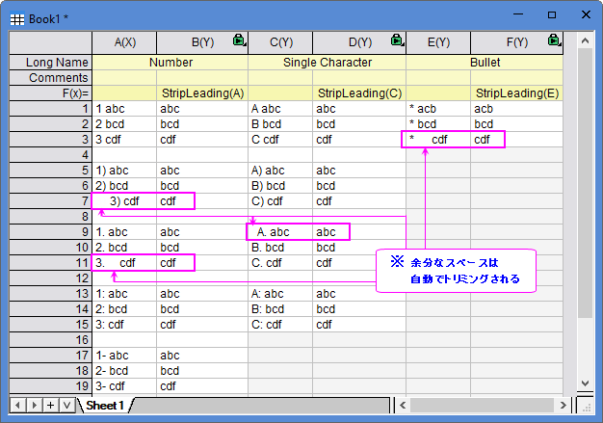Click the lock icon on column D(Y)

pos(397,40)
